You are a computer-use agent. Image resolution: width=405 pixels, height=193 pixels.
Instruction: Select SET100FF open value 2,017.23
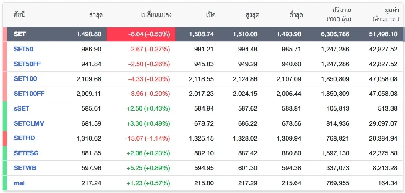(x=201, y=94)
